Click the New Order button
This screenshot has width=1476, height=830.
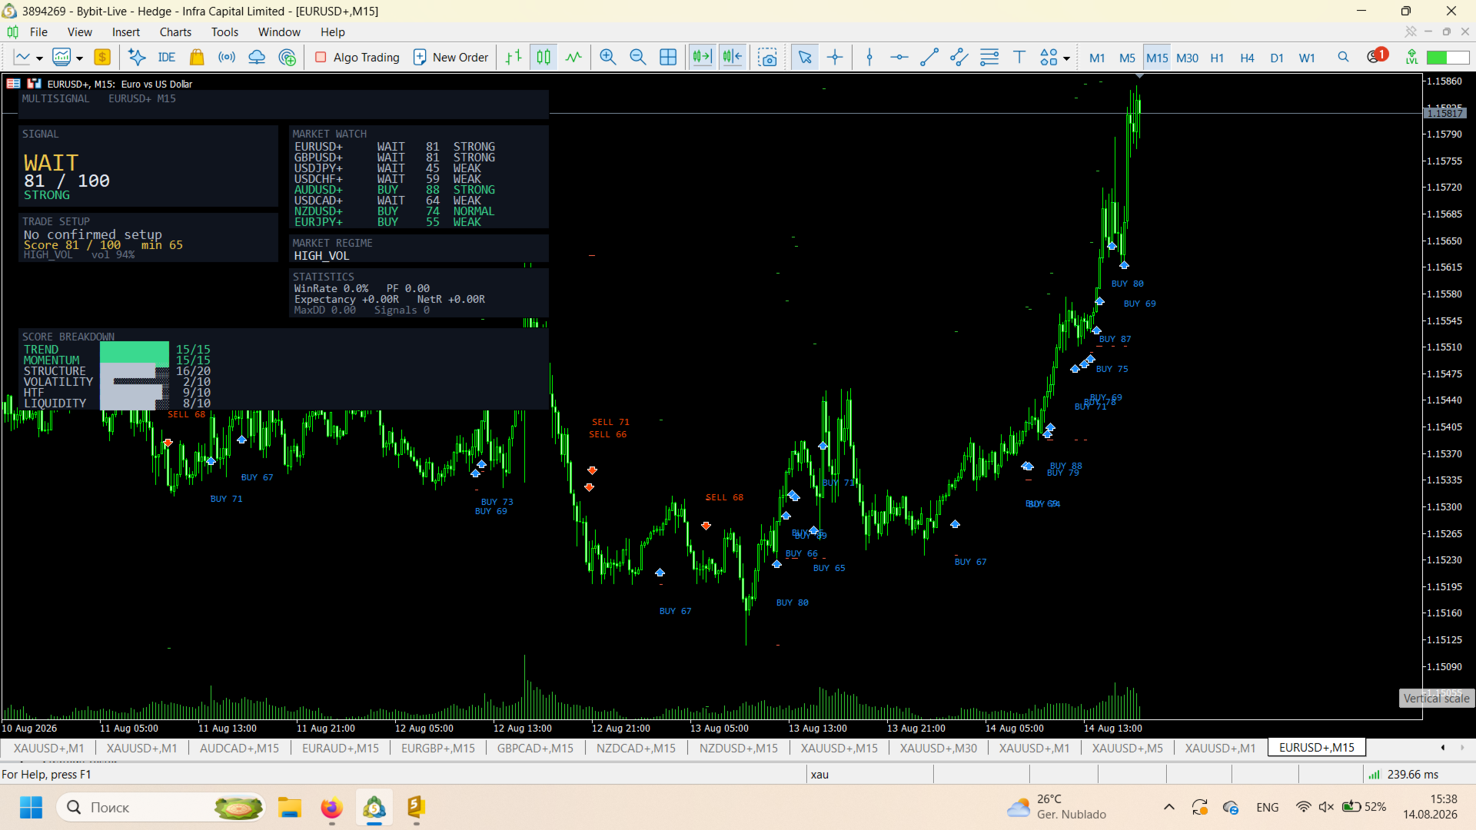pos(451,57)
